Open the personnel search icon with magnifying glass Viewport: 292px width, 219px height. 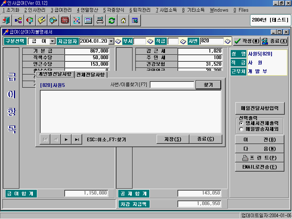click(30, 21)
